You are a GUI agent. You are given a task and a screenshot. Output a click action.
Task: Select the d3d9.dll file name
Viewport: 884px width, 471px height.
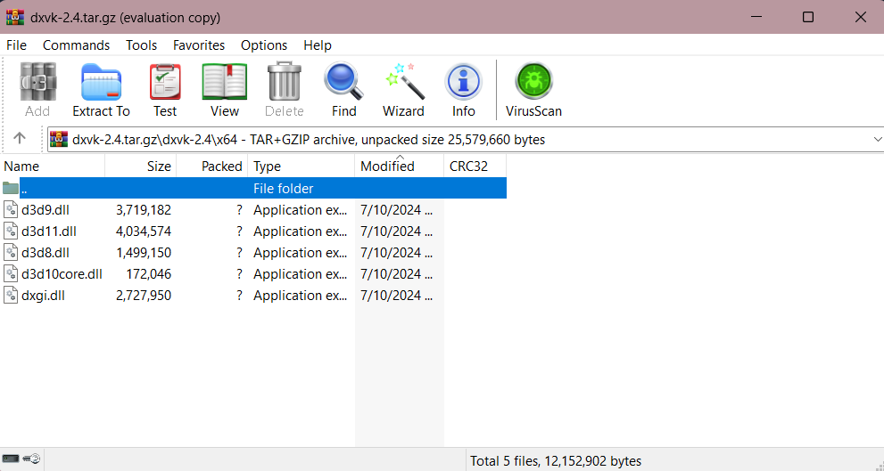(x=45, y=210)
